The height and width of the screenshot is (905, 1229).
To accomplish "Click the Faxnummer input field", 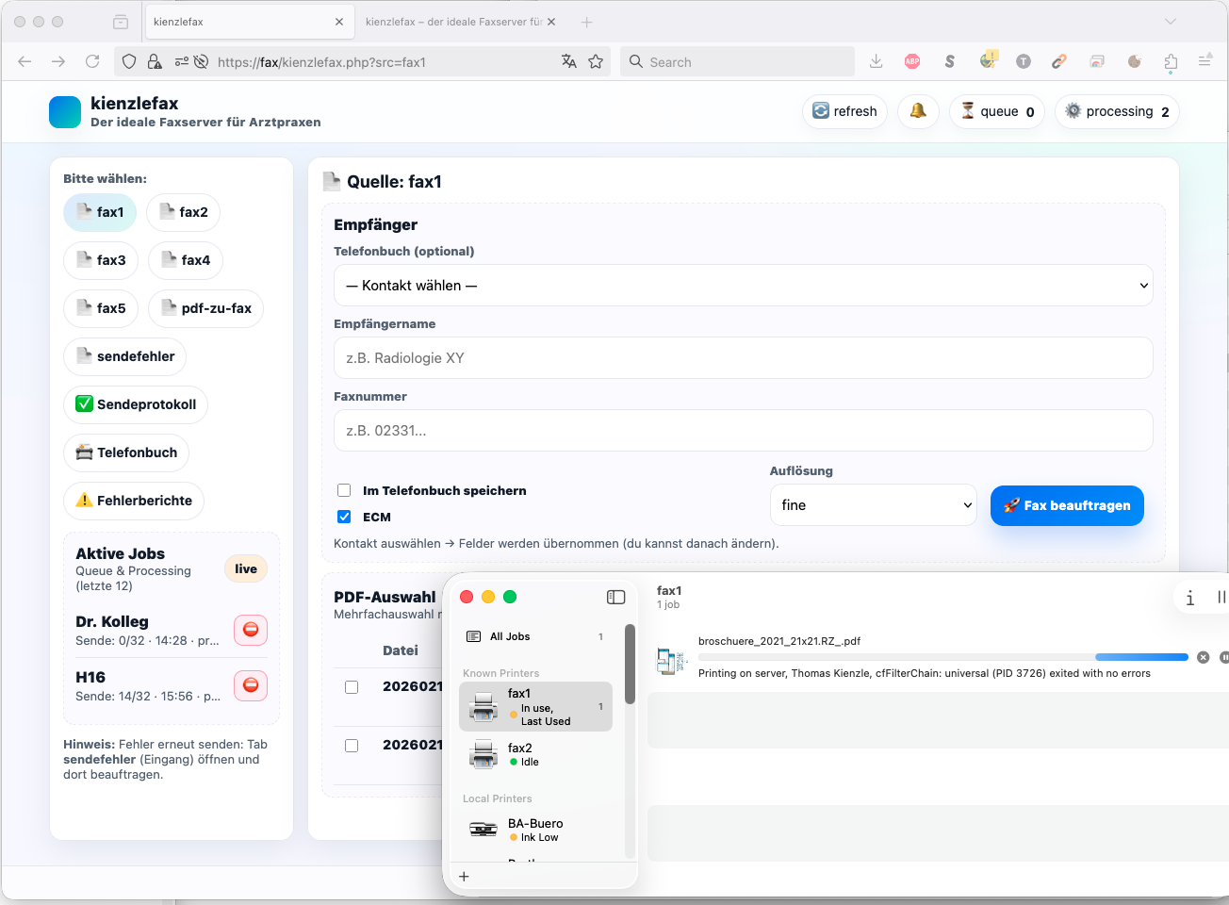I will (743, 431).
